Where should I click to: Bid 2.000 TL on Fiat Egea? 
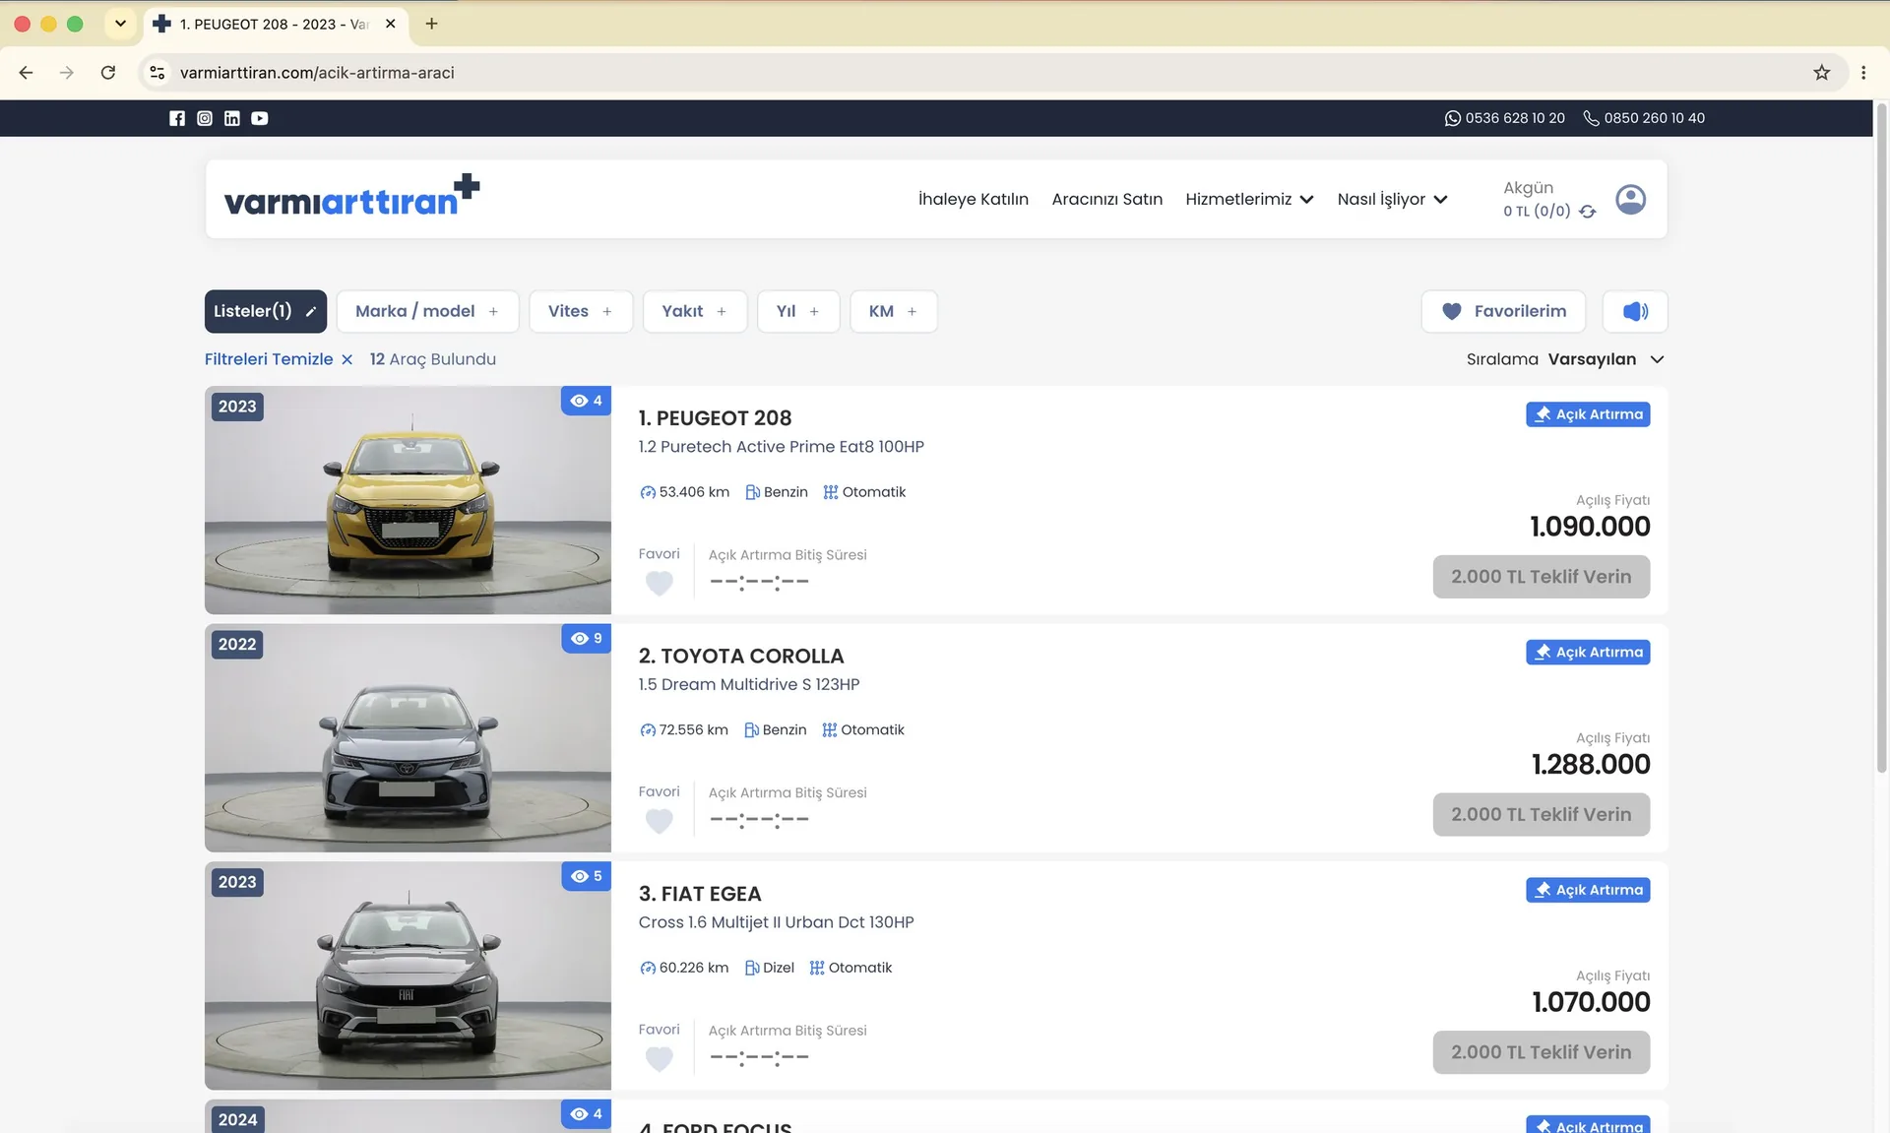pyautogui.click(x=1541, y=1052)
